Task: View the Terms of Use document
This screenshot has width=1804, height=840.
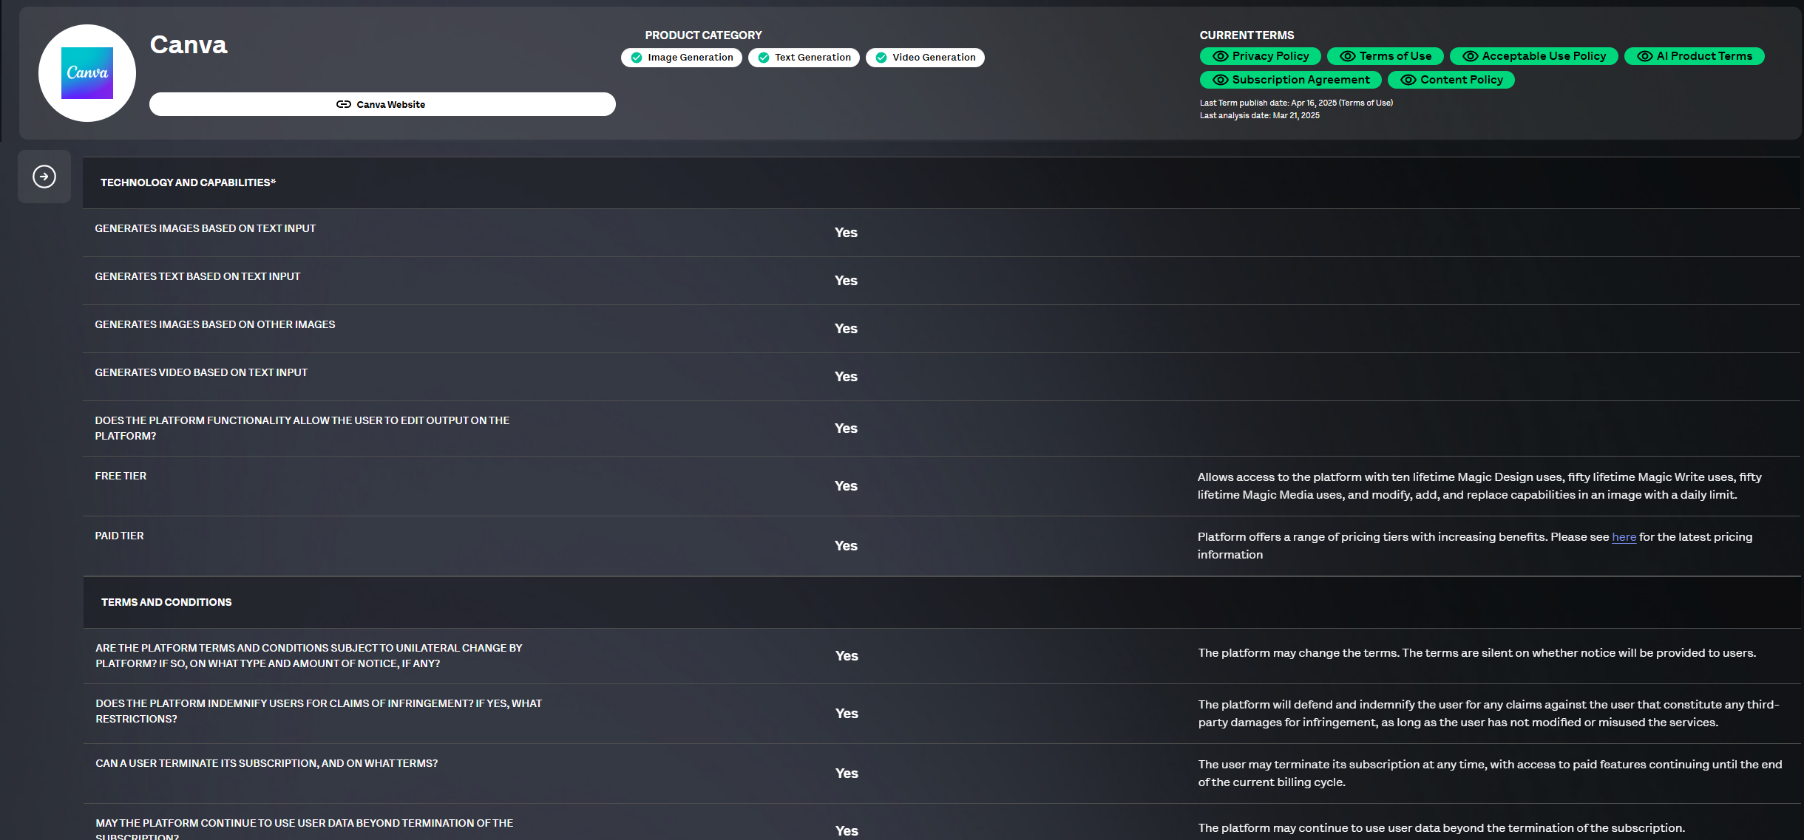Action: click(1386, 56)
